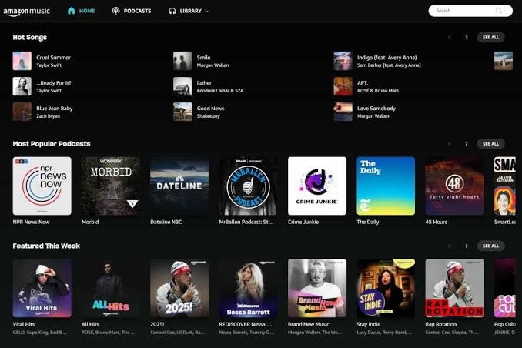
Task: Click the Podcasts broadcast icon
Action: click(115, 11)
